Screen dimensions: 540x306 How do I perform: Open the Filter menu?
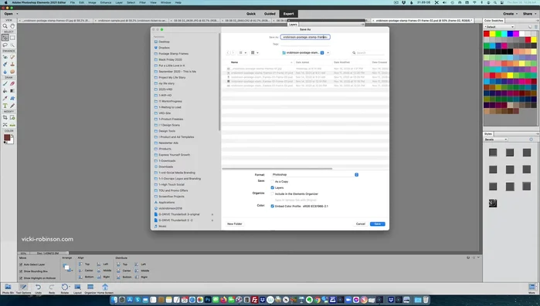[142, 2]
